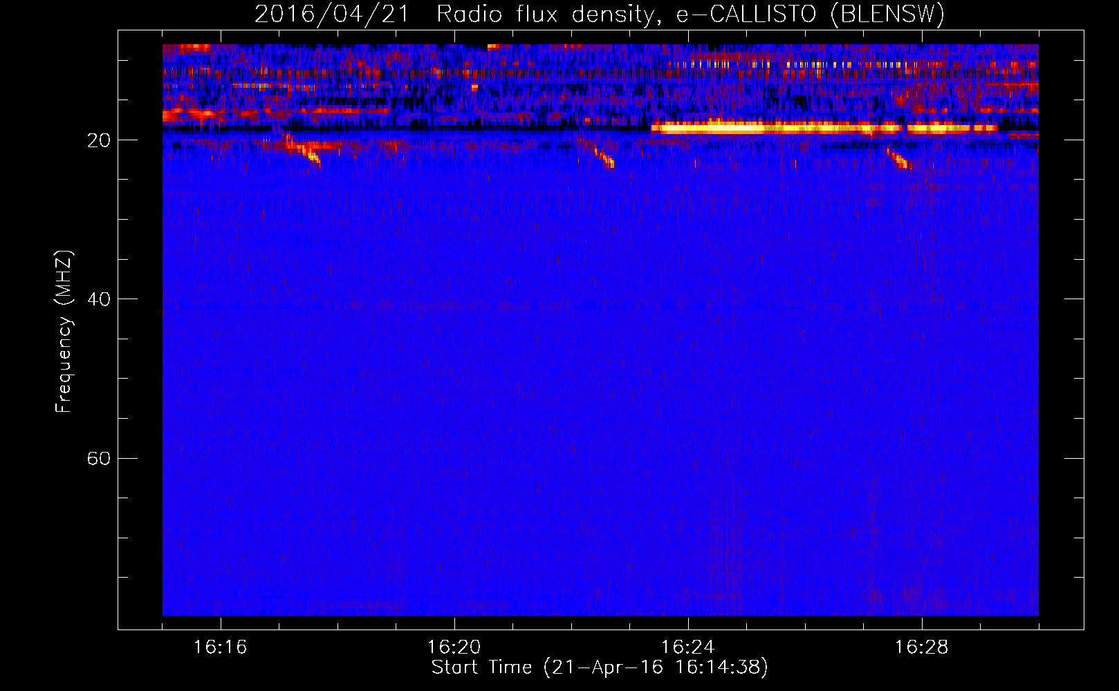The image size is (1119, 691).
Task: Click the 16:20 time tick label
Action: [x=454, y=647]
